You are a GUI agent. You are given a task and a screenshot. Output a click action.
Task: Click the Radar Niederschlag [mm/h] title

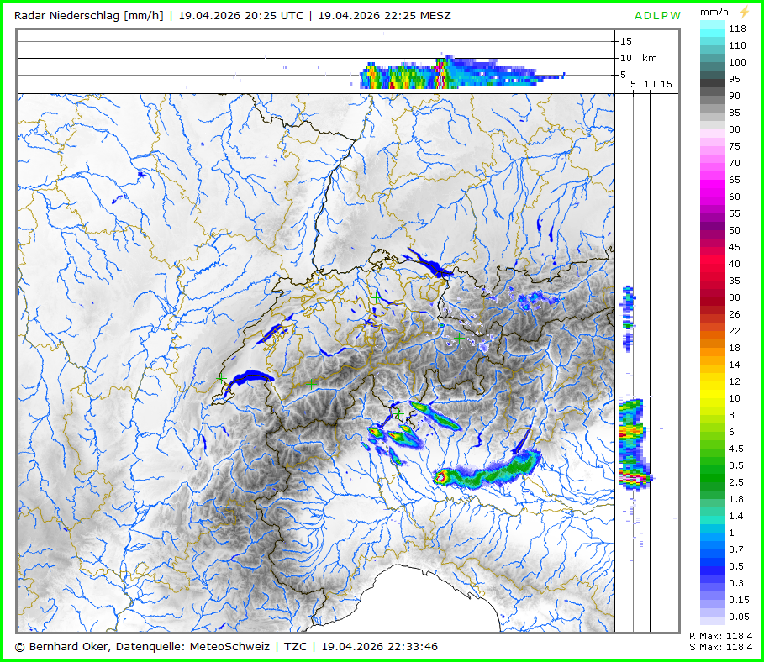pyautogui.click(x=90, y=15)
